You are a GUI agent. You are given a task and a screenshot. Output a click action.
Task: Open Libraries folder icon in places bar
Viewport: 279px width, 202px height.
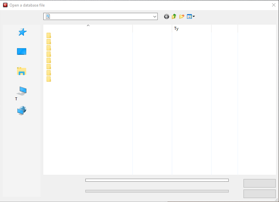(22, 71)
